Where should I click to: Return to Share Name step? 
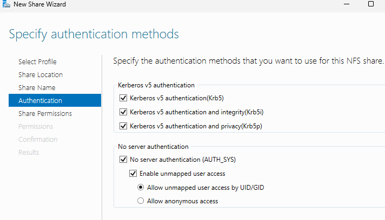coord(37,87)
